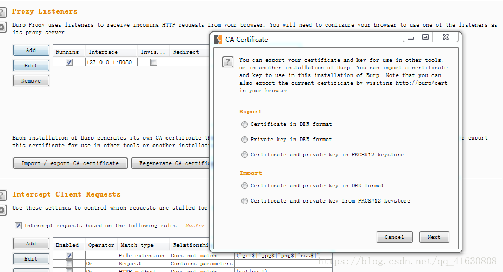Click Add button in Proxy Listeners

[x=31, y=50]
